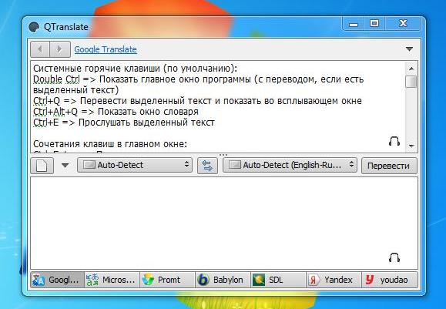This screenshot has width=446, height=309.
Task: Go forward with the right arrow button
Action: coord(60,49)
